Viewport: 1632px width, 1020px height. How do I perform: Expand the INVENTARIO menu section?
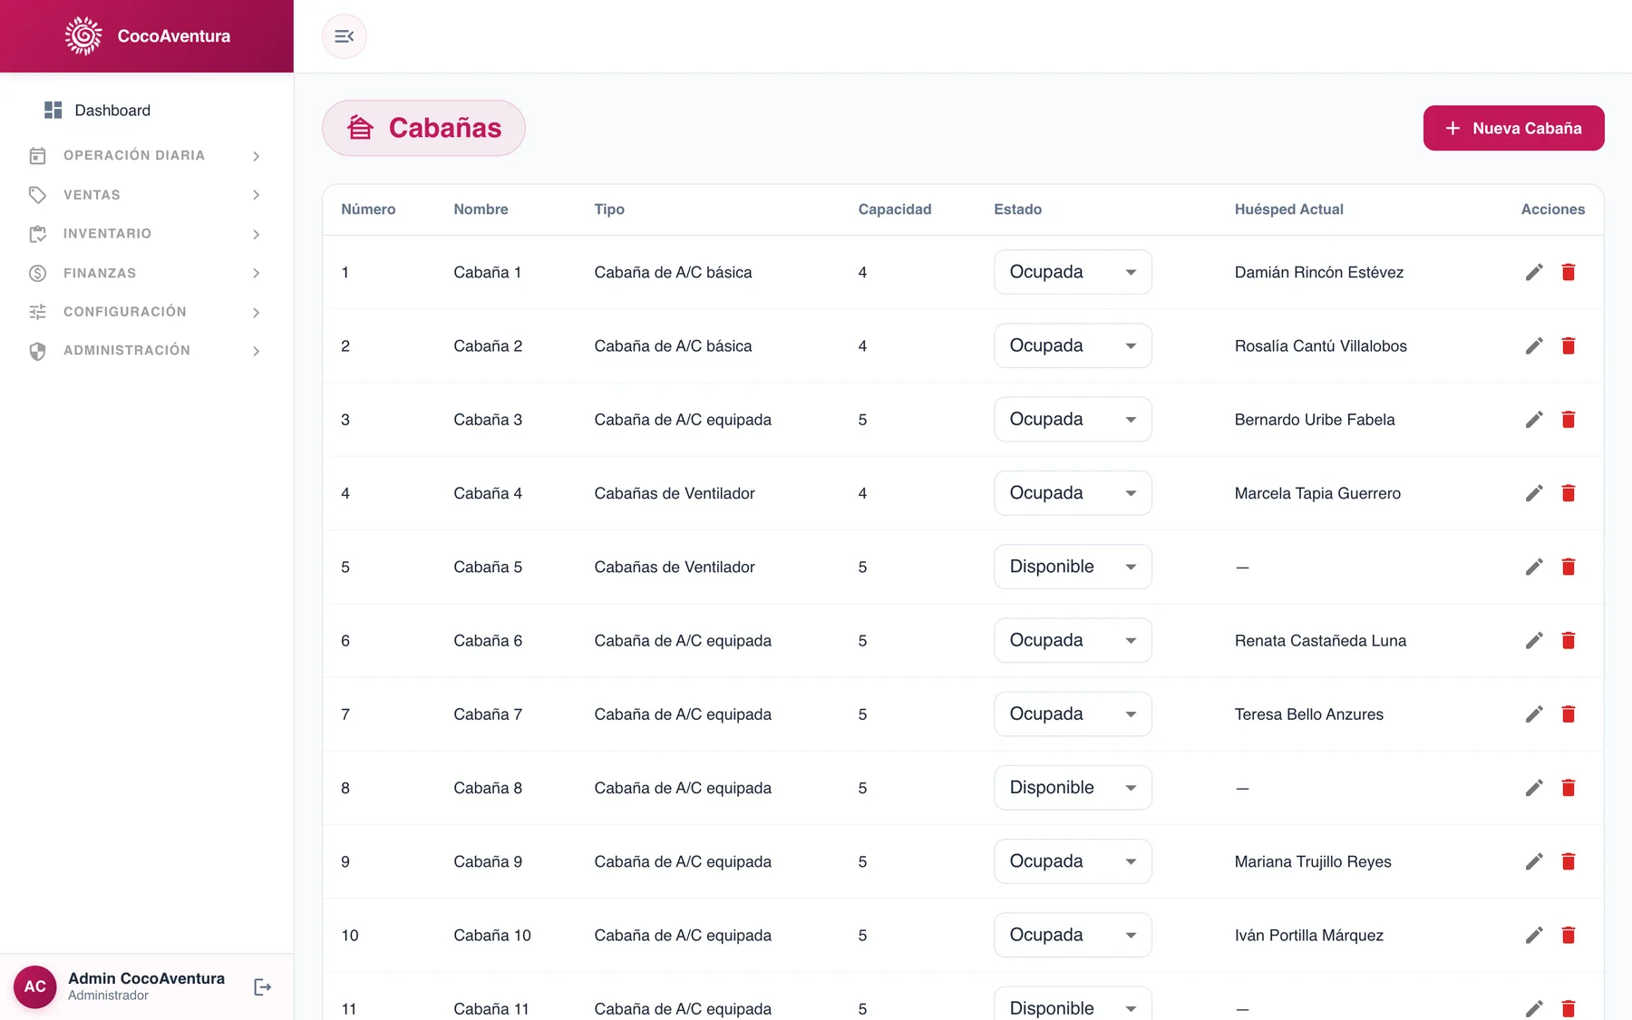[x=147, y=234]
